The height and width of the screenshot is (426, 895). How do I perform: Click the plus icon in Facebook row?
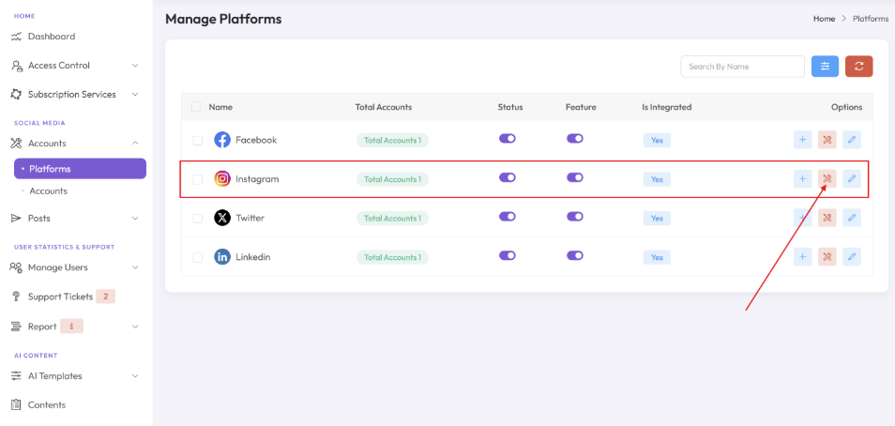tap(802, 139)
